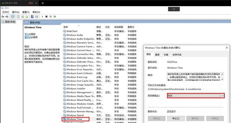Click the signal bars icon in remote tab
Screen dimensions: 231x123
(2, 3)
